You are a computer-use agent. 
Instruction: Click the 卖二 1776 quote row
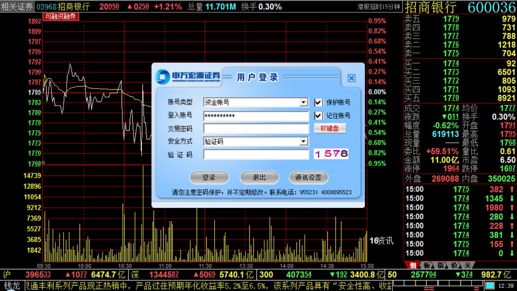[460, 45]
